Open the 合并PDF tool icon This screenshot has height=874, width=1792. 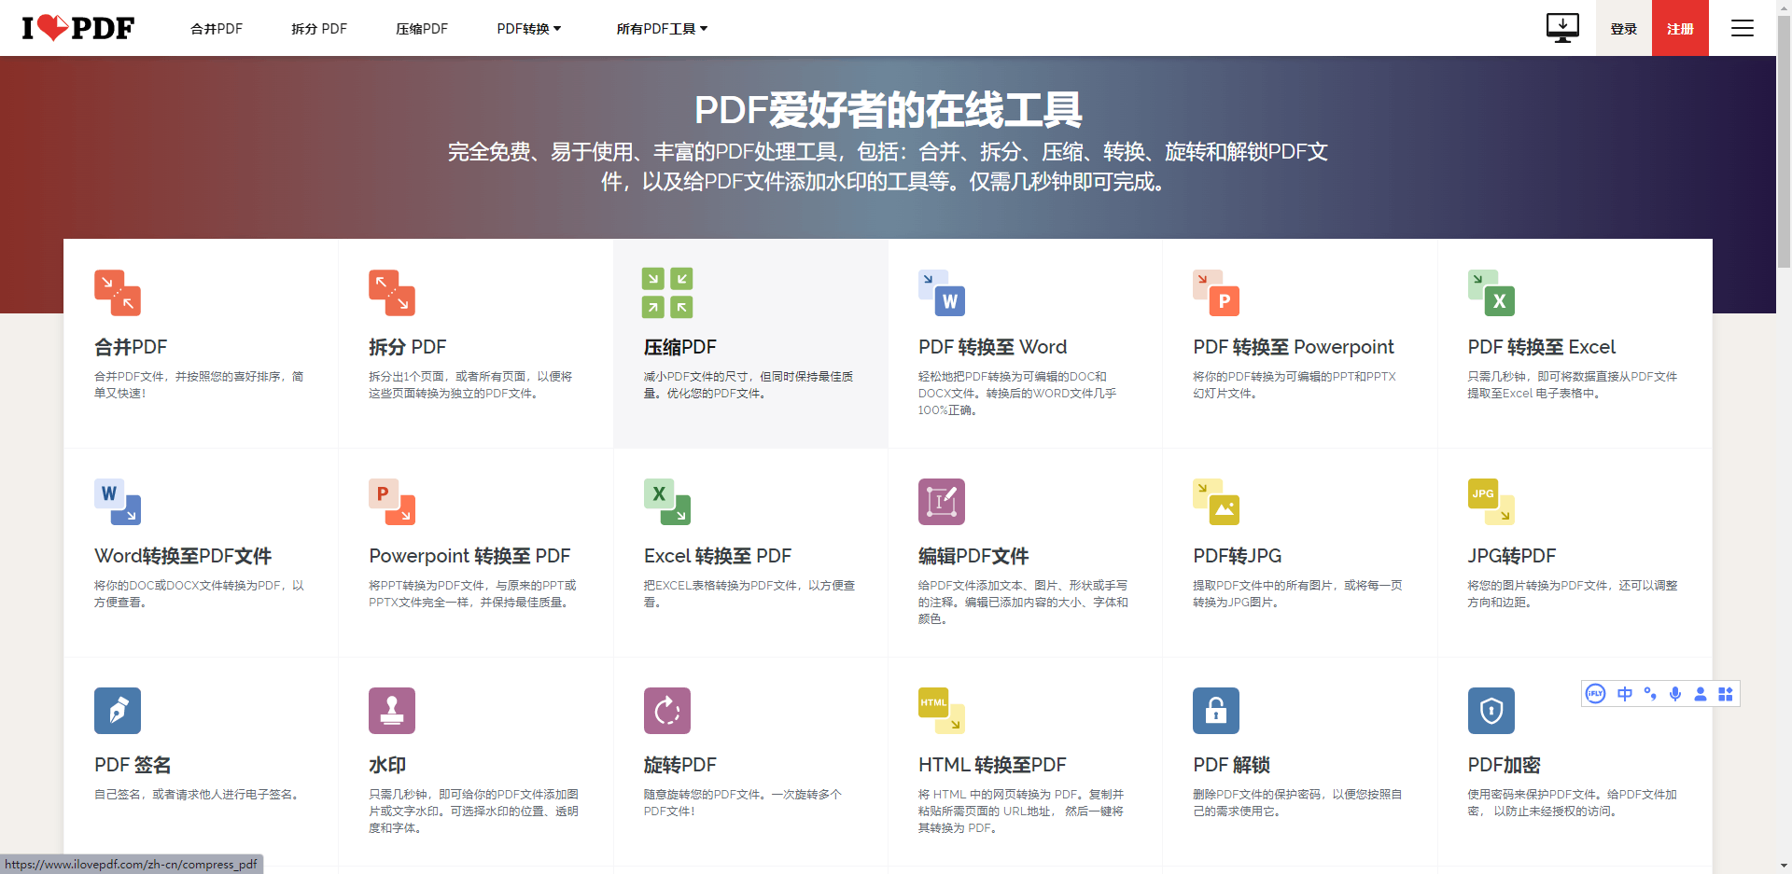click(118, 293)
